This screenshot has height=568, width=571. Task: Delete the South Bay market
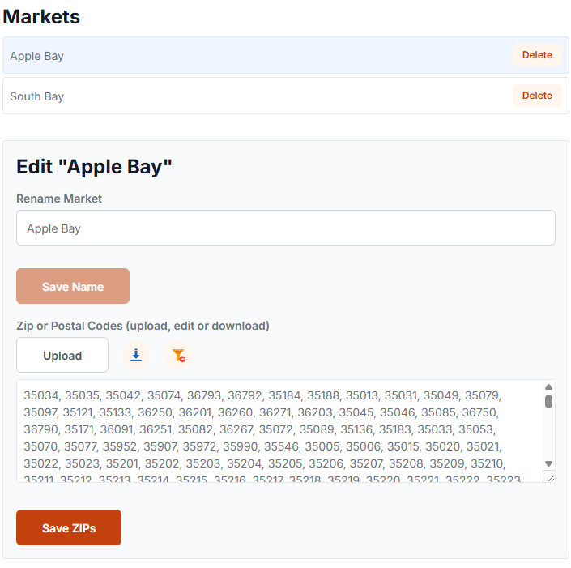point(536,96)
